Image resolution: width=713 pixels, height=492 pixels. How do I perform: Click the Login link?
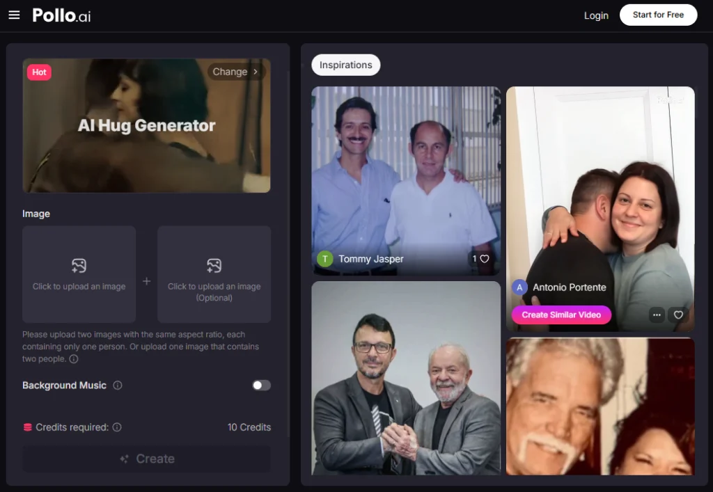(596, 15)
